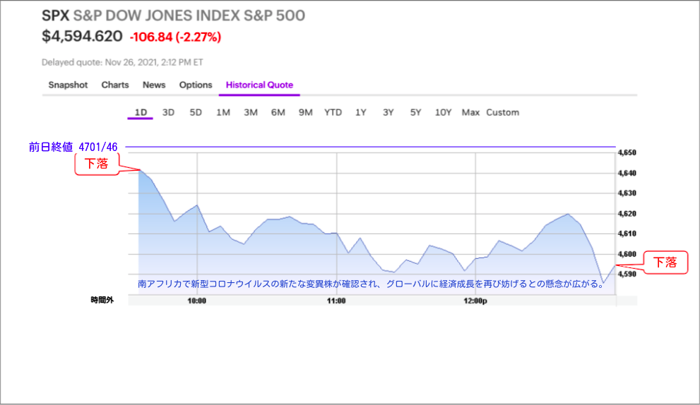The height and width of the screenshot is (405, 700).
Task: Set chart range to 3Y
Action: pos(388,112)
